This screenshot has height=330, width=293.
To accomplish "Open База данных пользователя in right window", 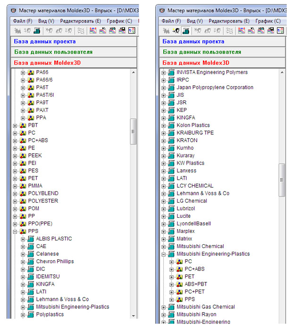I will tap(222, 52).
